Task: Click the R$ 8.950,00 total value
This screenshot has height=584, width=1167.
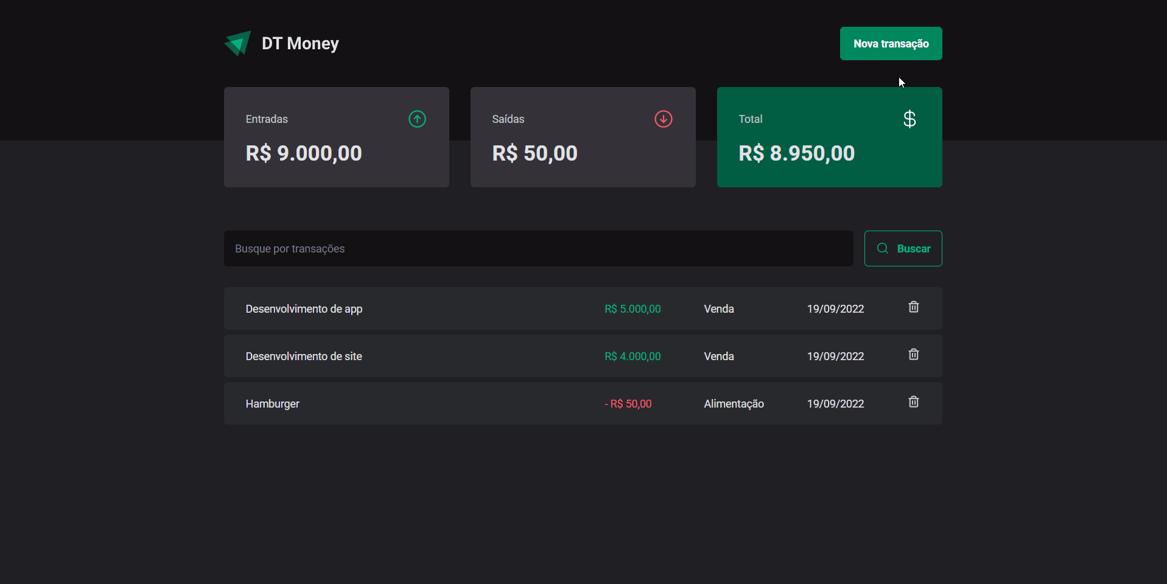Action: (x=796, y=153)
